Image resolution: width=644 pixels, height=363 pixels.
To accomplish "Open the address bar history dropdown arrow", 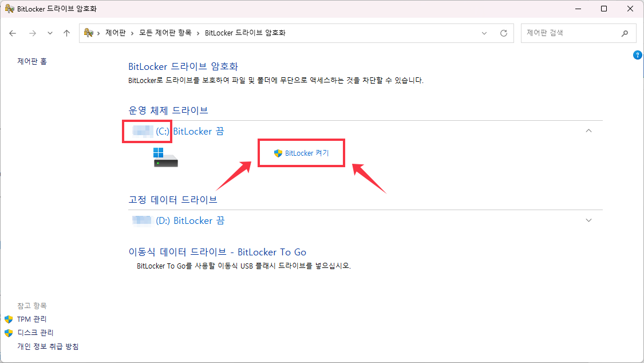I will coord(484,33).
